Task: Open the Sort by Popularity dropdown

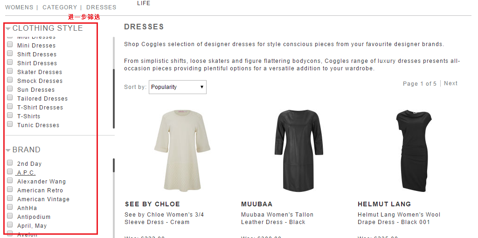Action: 177,87
